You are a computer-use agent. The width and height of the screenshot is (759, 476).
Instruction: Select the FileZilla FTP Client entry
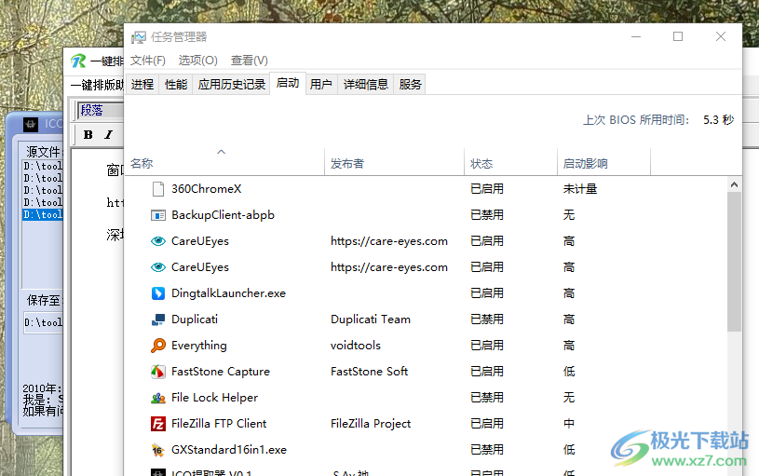click(x=219, y=424)
